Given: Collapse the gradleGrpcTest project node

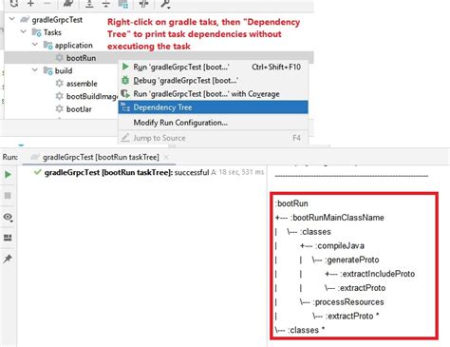Looking at the screenshot, I should [x=12, y=19].
